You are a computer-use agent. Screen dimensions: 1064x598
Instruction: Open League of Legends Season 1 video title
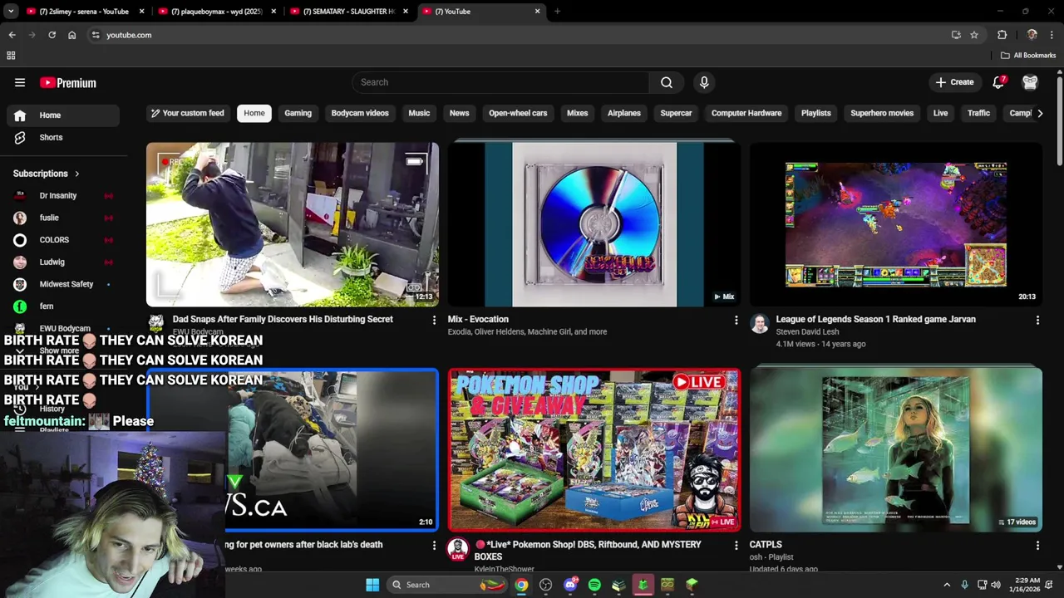click(875, 319)
